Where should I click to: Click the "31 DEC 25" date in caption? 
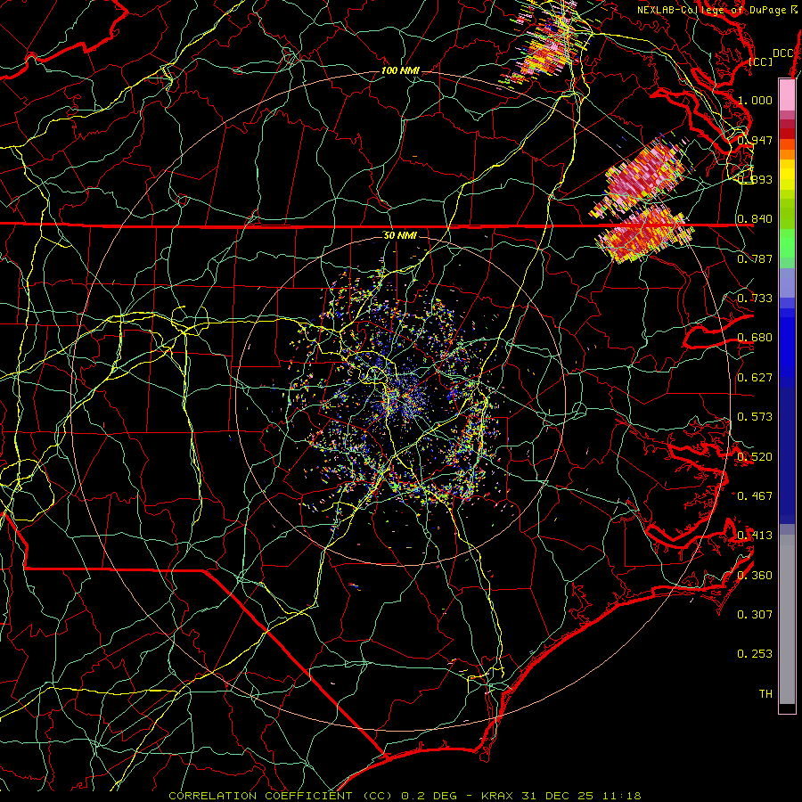pos(557,796)
